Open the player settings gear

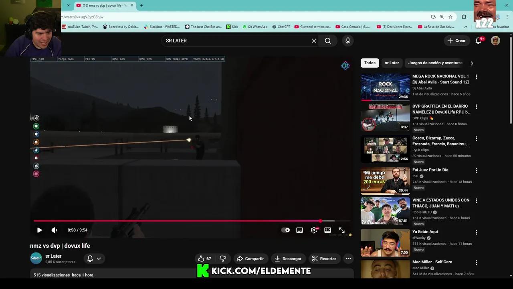coord(313,230)
